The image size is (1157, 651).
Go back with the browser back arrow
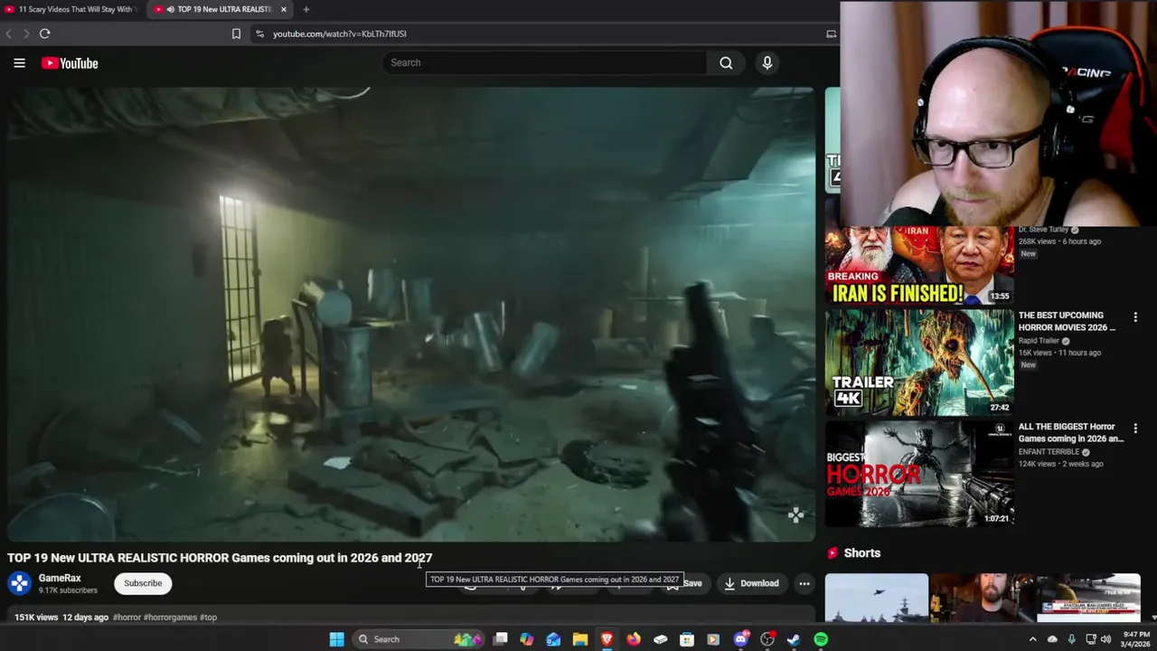pyautogui.click(x=9, y=33)
